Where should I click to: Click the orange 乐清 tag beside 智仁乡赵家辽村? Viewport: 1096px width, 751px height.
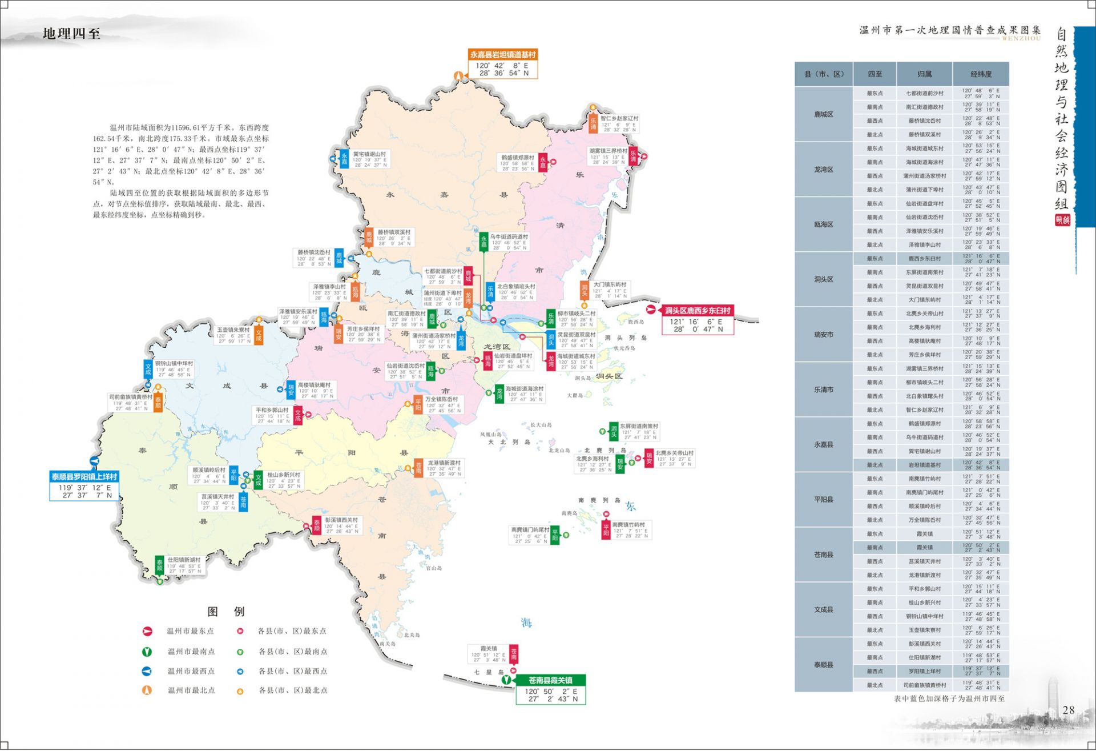(593, 123)
